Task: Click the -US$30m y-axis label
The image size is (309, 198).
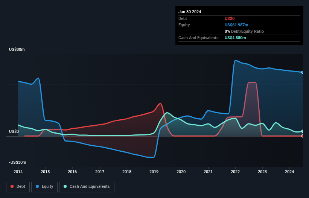Action: tap(18, 162)
